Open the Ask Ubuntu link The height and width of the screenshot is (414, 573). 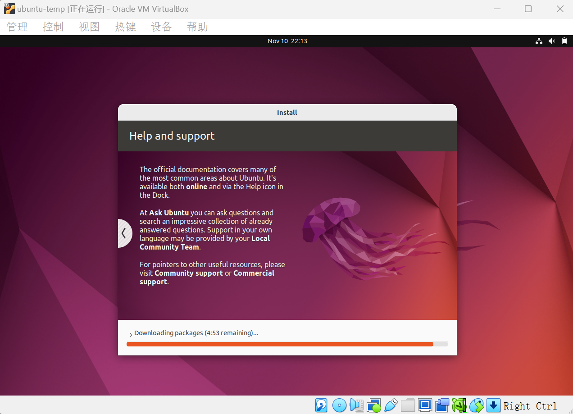coord(169,213)
